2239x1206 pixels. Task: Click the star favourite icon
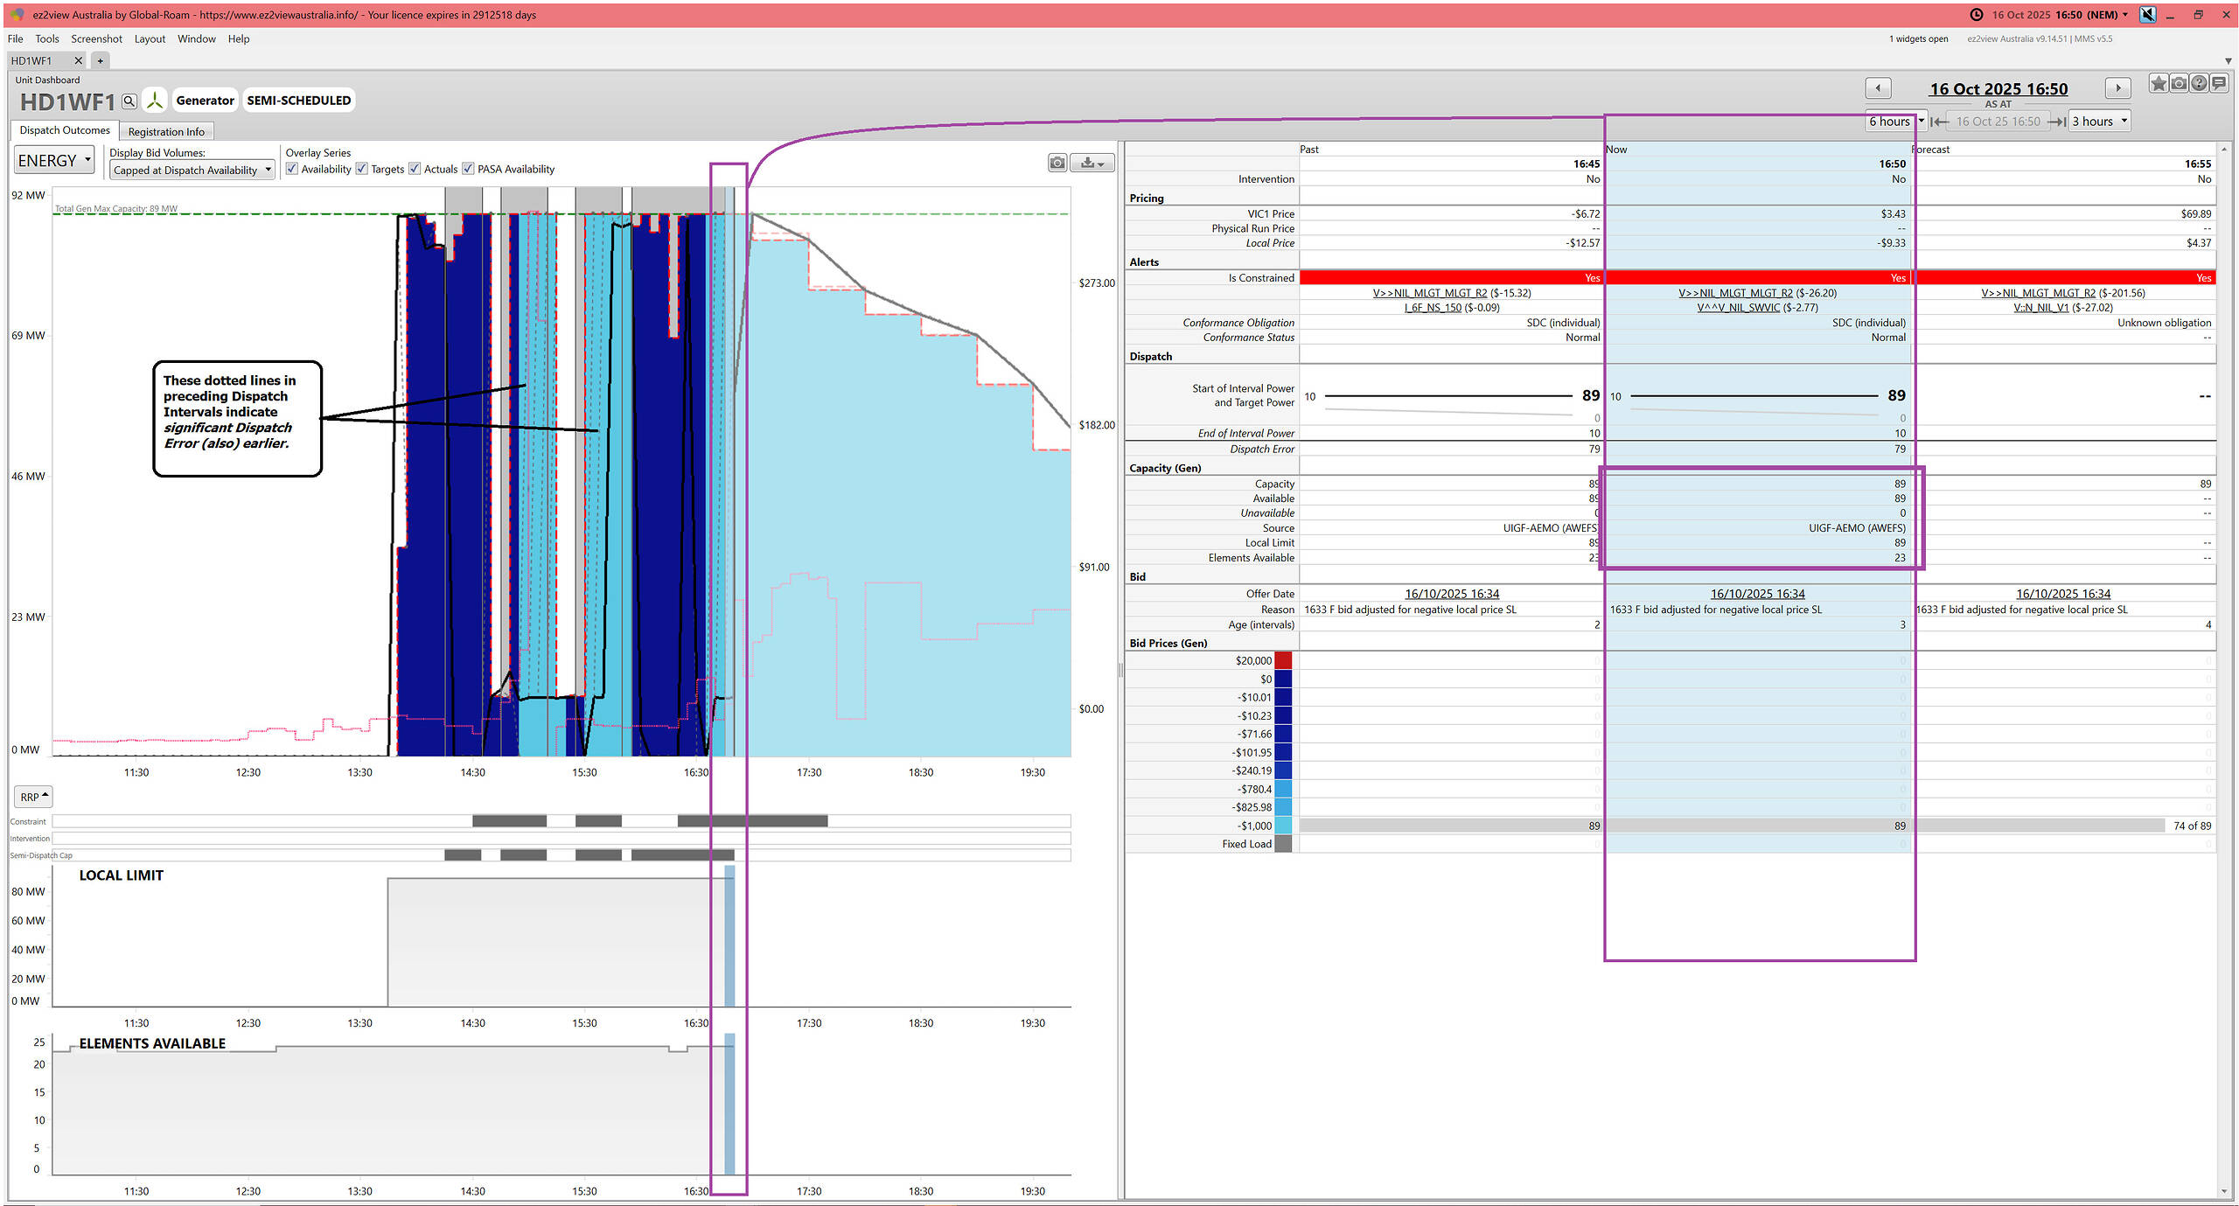pyautogui.click(x=2159, y=84)
